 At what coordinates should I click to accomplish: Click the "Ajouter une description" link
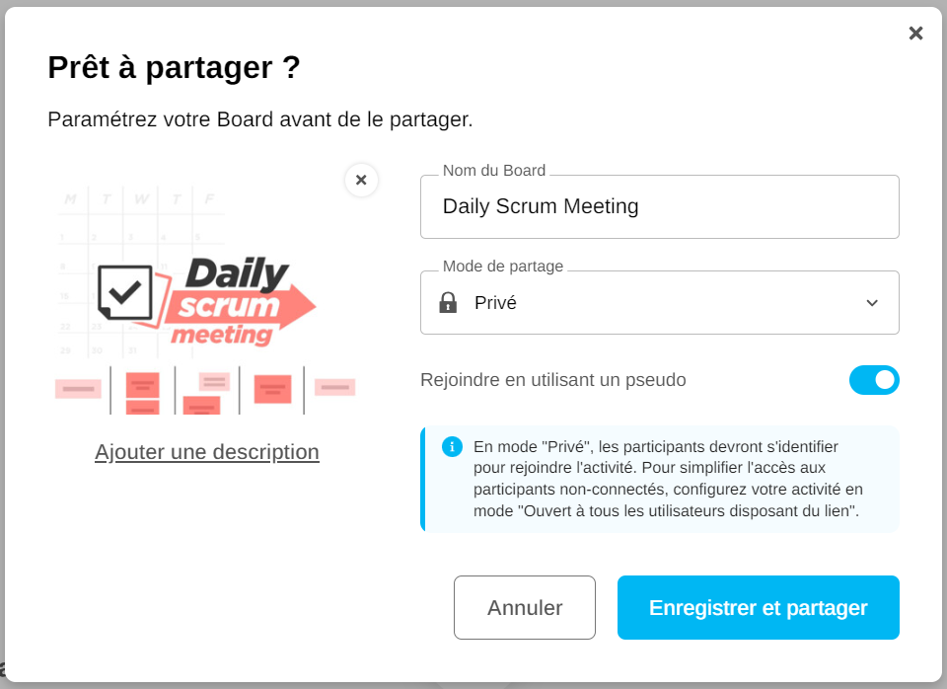[207, 452]
